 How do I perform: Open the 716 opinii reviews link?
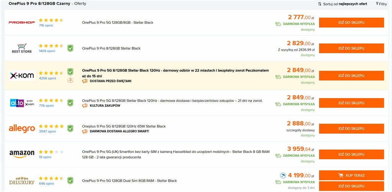click(x=46, y=25)
